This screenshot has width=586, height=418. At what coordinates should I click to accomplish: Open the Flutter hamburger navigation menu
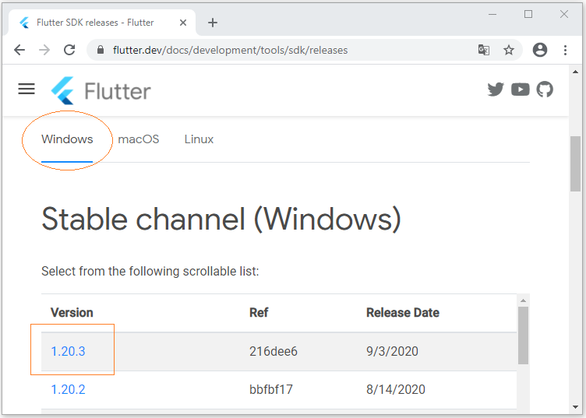(x=26, y=89)
